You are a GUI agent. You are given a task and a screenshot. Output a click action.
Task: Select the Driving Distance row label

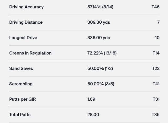(26, 22)
